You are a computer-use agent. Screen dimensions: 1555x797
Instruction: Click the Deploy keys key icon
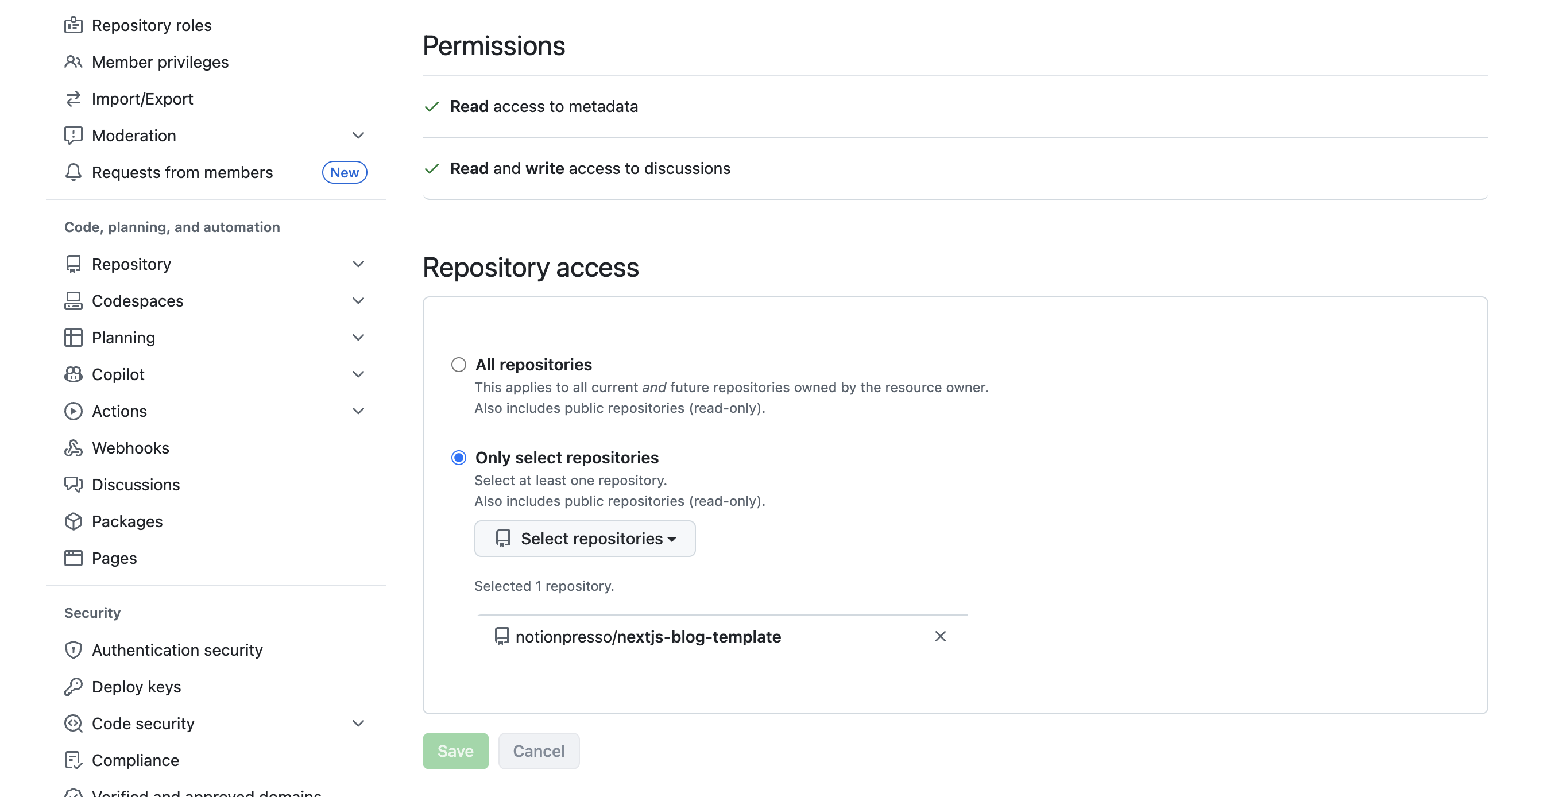[x=73, y=687]
